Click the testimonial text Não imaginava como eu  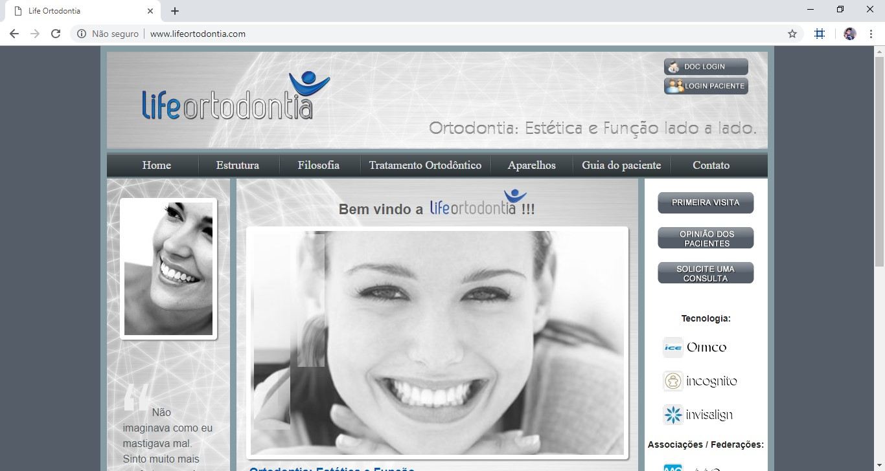pos(168,420)
